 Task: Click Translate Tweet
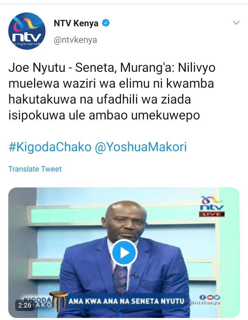coord(35,169)
